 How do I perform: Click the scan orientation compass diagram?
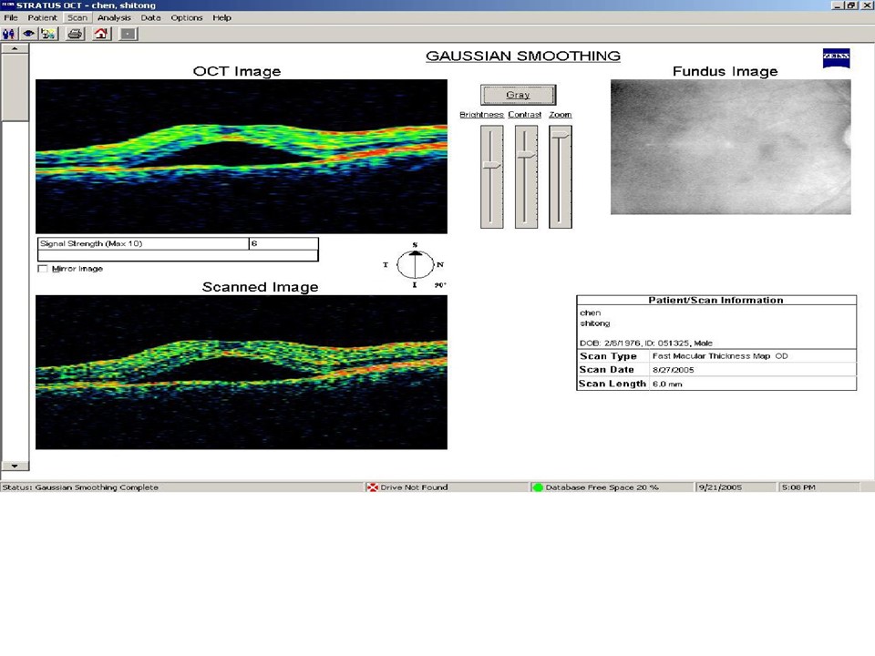coord(416,265)
